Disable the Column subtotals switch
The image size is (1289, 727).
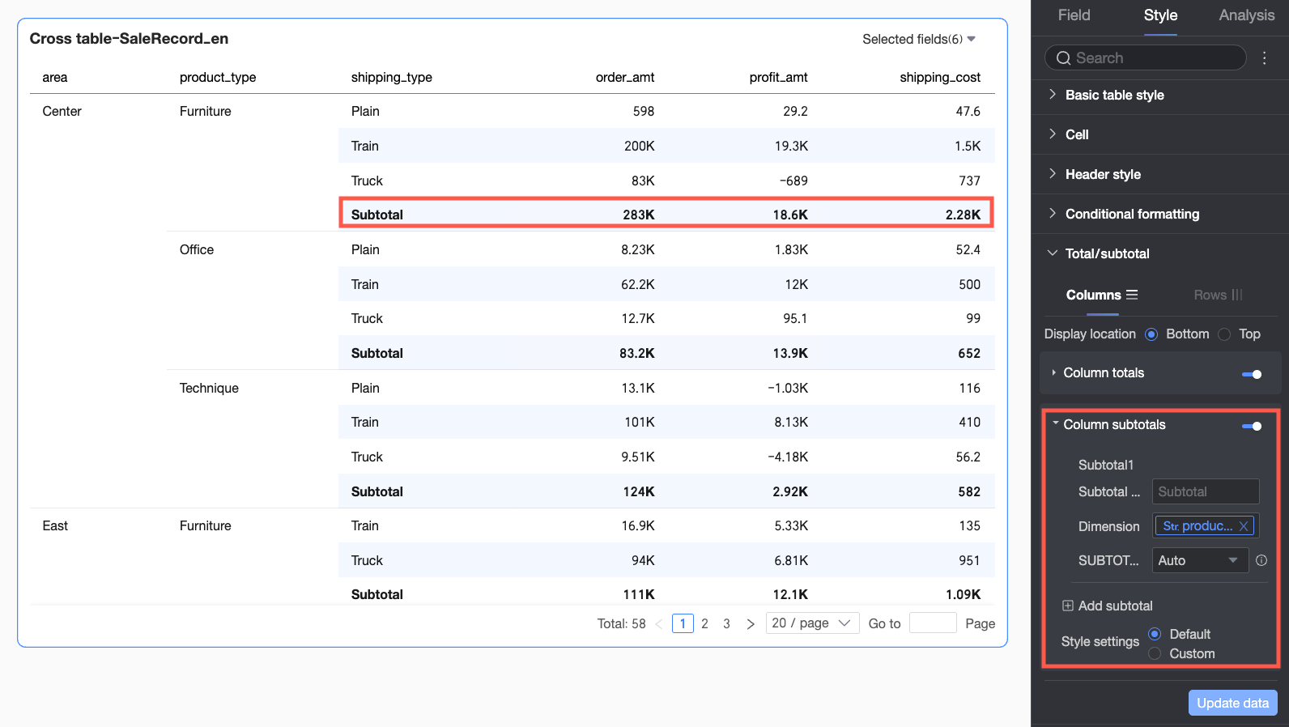pyautogui.click(x=1252, y=426)
